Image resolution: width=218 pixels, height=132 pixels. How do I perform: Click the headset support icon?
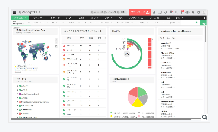(x=166, y=12)
